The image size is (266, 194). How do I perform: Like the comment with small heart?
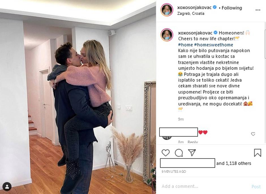point(253,134)
